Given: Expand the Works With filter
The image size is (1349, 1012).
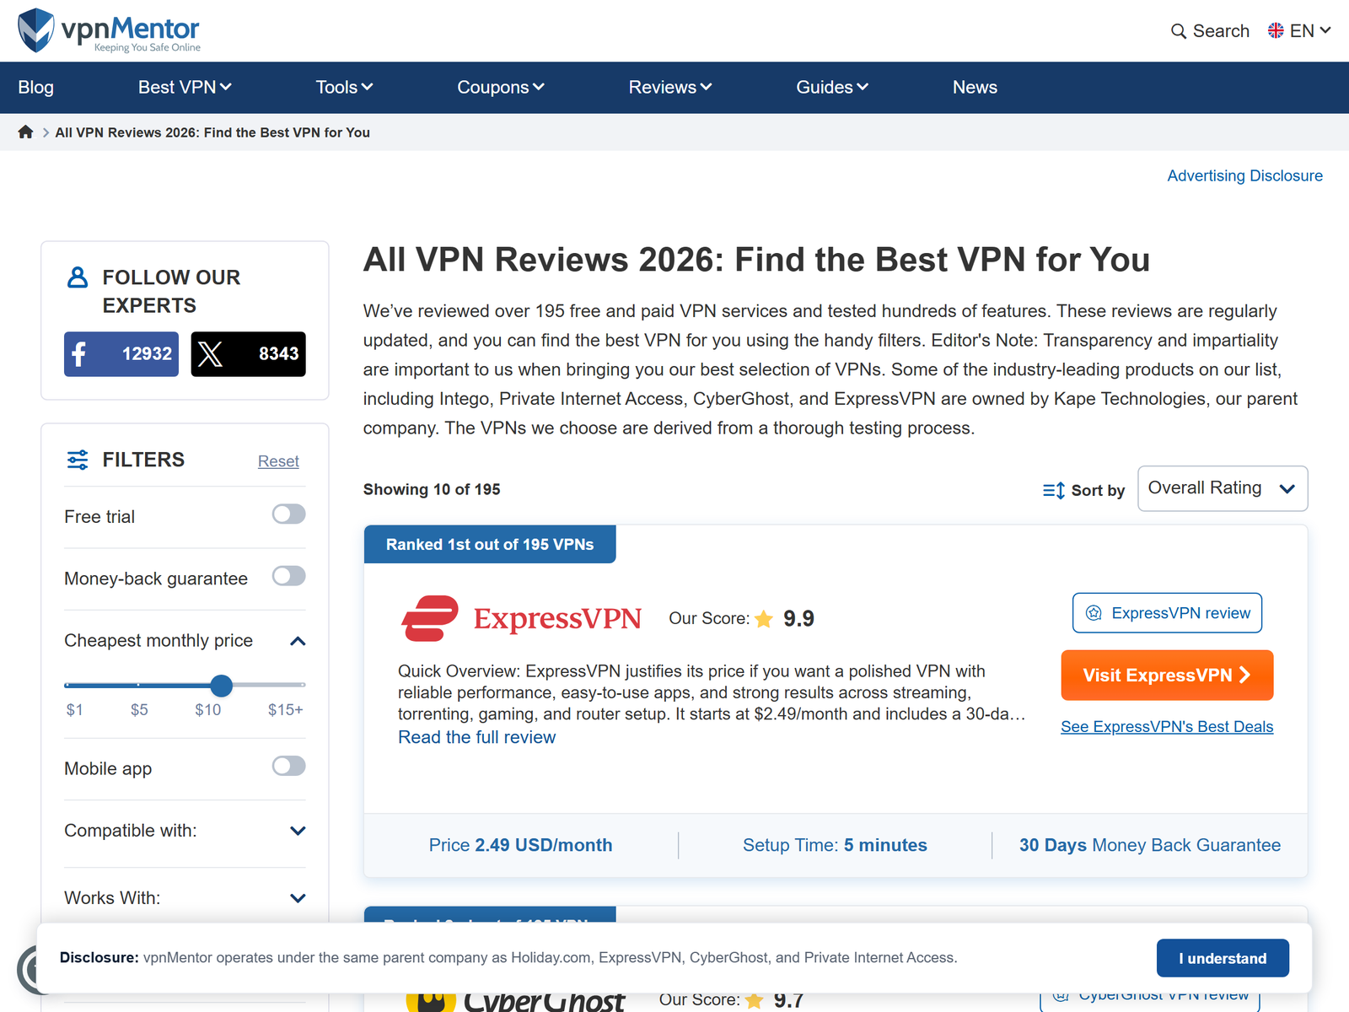Looking at the screenshot, I should click(298, 898).
